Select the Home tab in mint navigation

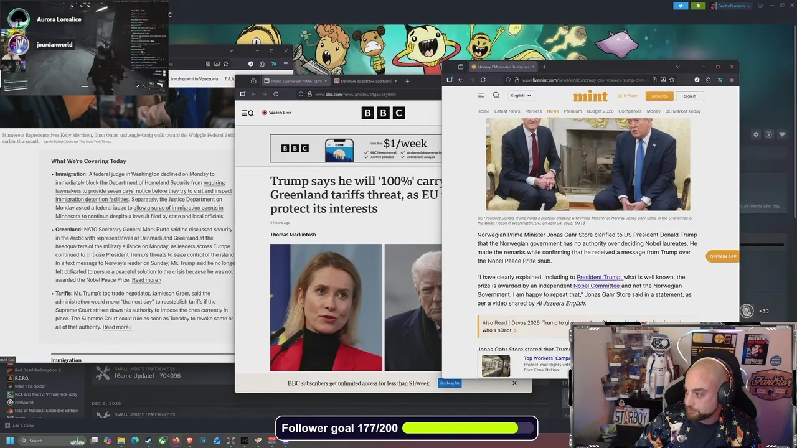[483, 111]
